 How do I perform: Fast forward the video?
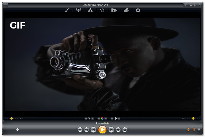[118, 130]
